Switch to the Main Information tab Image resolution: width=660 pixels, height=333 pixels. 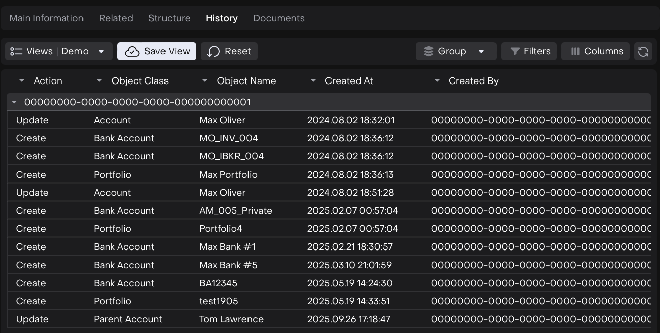(46, 18)
